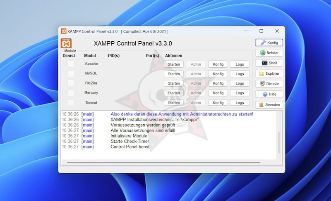The image size is (331, 201).
Task: Open Apache Konfig button
Action: (218, 64)
